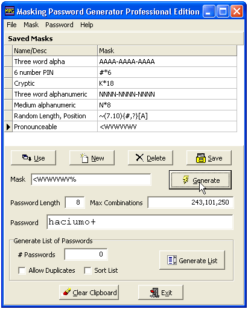Click the MPG application icon in title bar
Viewport: 248px width, 309px height.
[x=10, y=11]
